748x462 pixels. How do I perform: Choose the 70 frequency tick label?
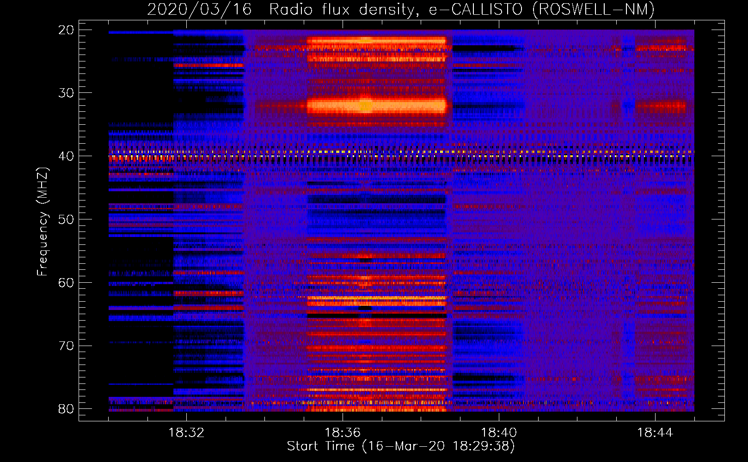pyautogui.click(x=66, y=346)
